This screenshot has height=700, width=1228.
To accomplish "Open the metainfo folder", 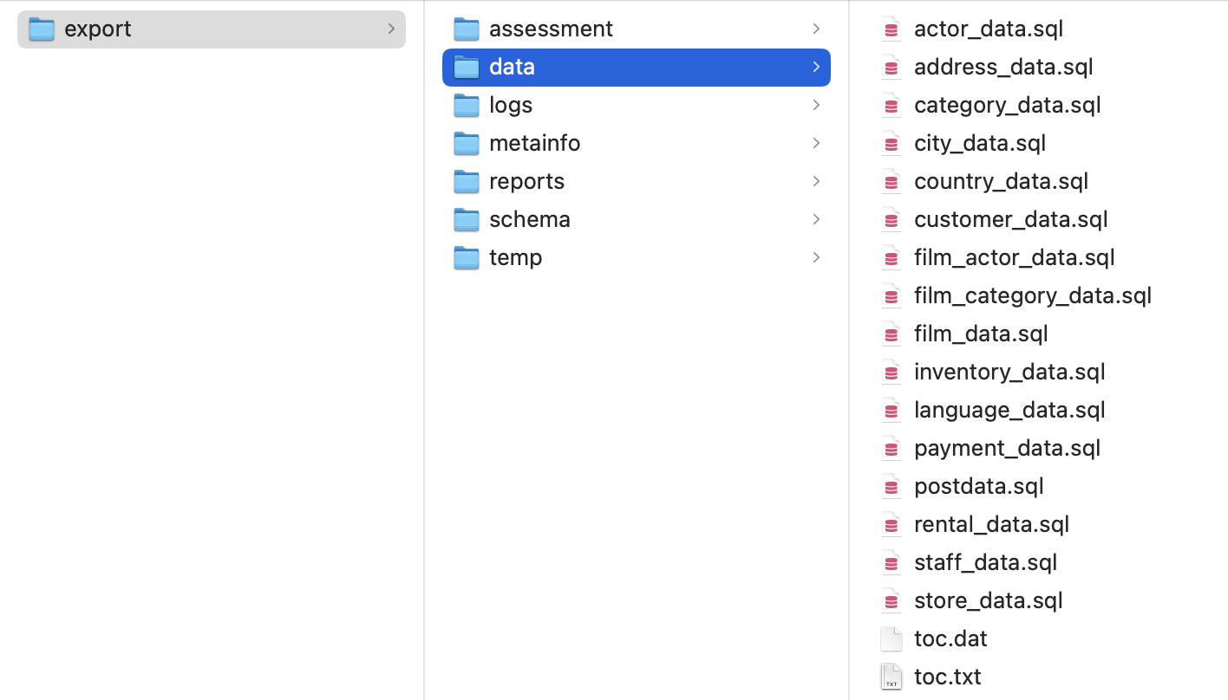I will pyautogui.click(x=535, y=143).
